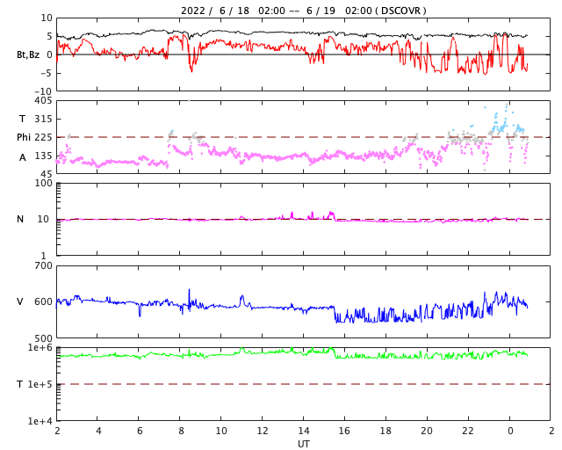Click hour 8 on the UT time axis
The height and width of the screenshot is (450, 562).
pos(180,432)
